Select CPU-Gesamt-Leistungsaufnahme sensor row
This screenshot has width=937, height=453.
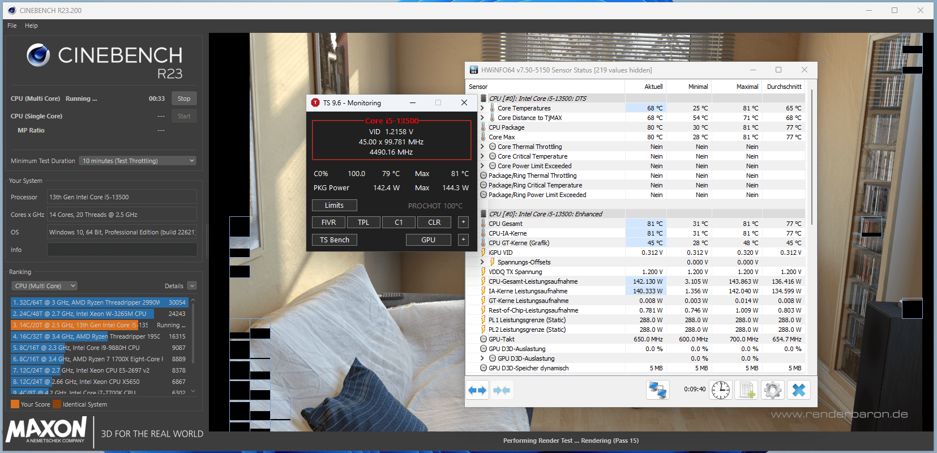[642, 281]
